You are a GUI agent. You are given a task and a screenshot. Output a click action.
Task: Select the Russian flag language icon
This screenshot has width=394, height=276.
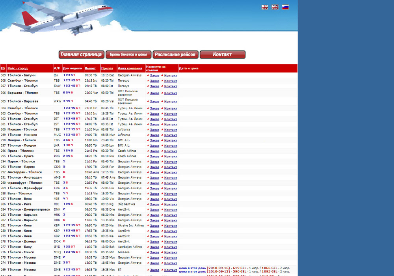pos(285,7)
